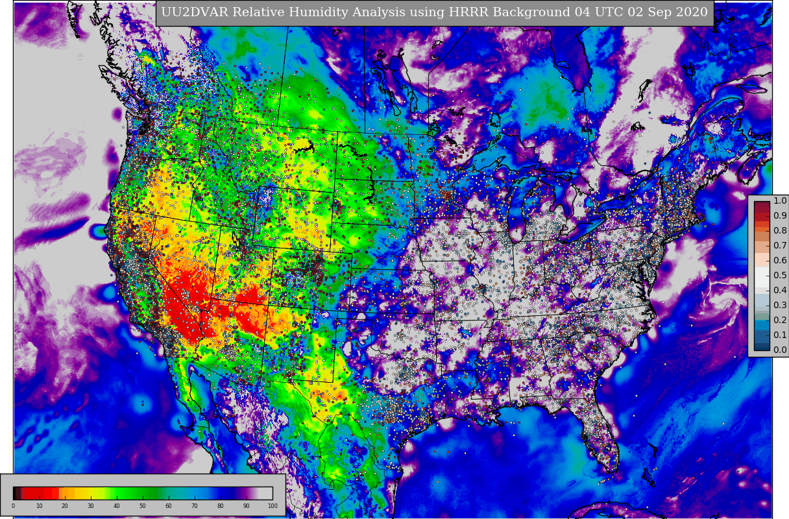Click the 1.0 label on right colorbar
Image resolution: width=789 pixels, height=519 pixels.
coord(780,201)
